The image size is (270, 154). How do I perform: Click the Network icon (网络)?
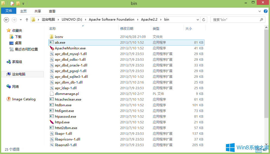(9, 86)
